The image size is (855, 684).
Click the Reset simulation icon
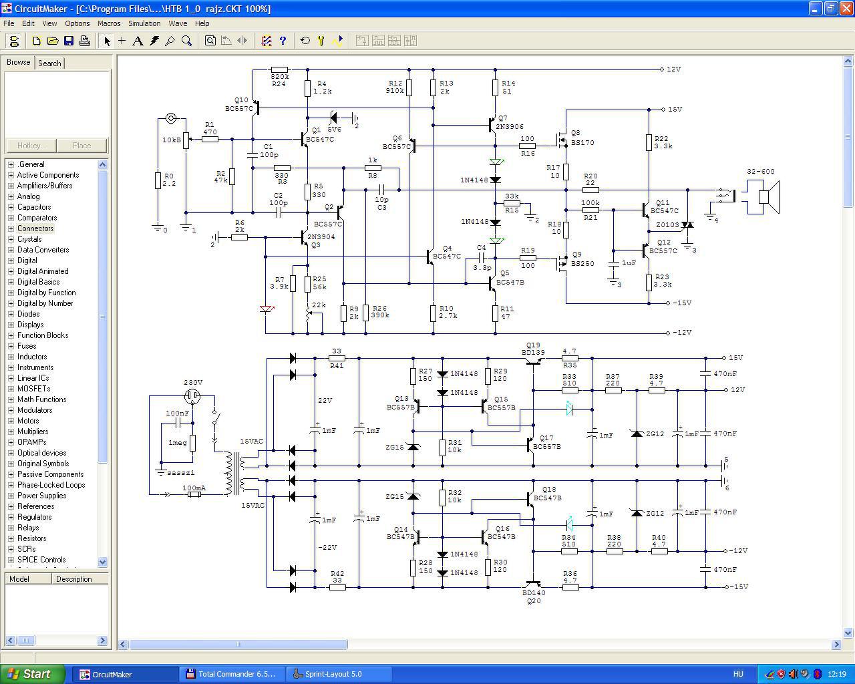point(305,41)
